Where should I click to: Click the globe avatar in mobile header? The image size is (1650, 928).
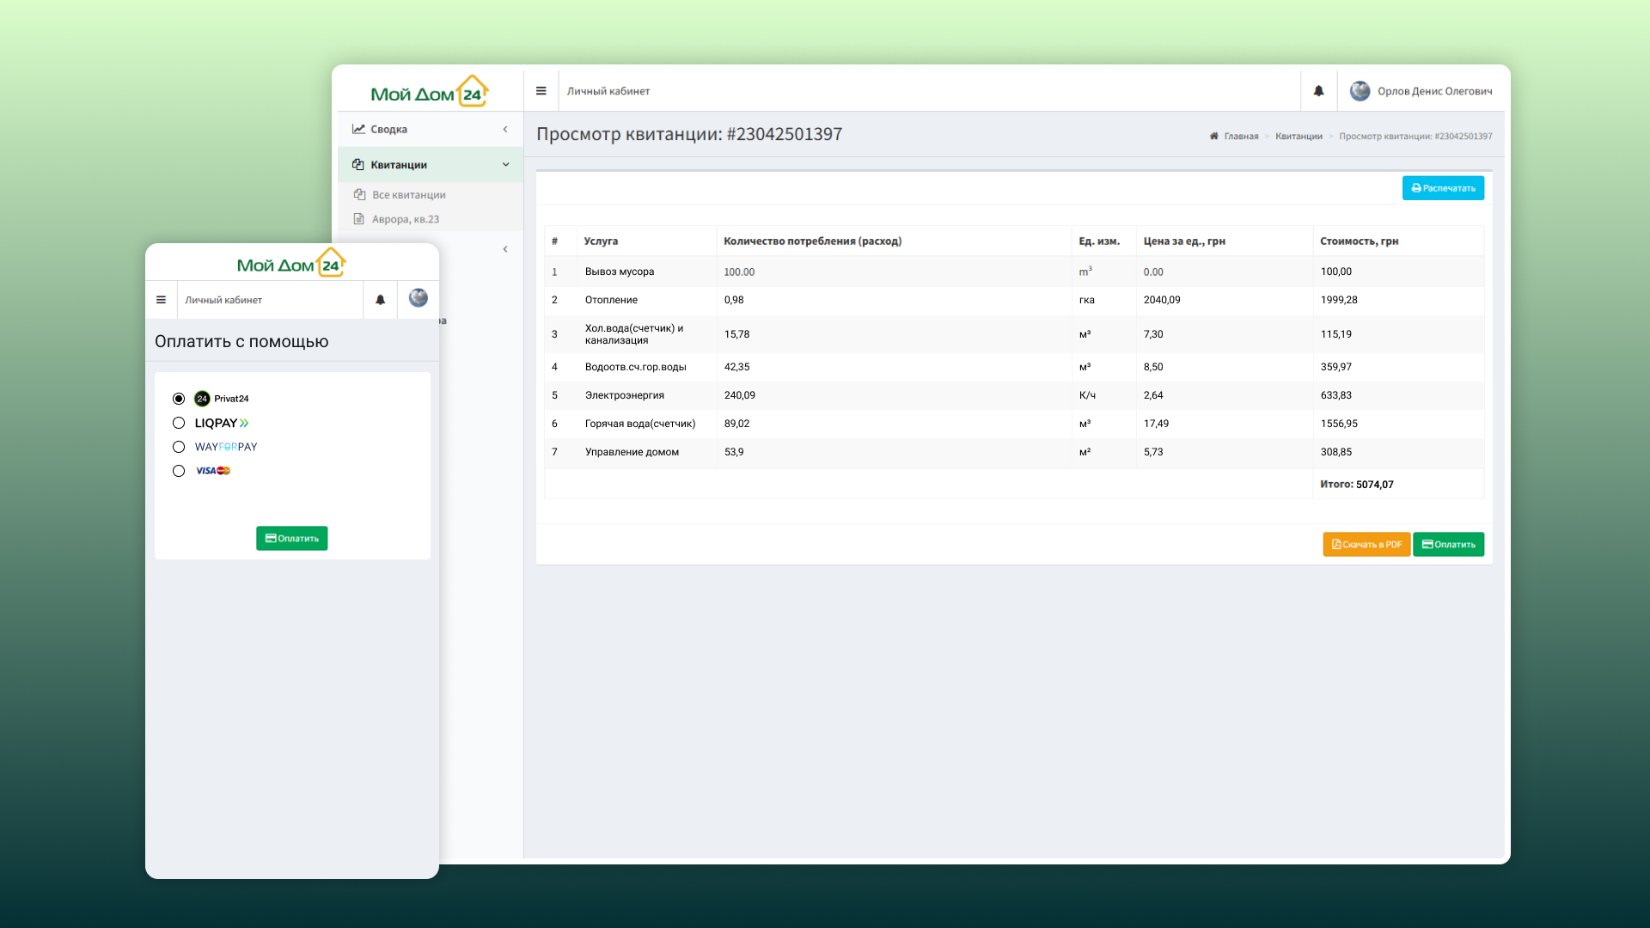(419, 298)
